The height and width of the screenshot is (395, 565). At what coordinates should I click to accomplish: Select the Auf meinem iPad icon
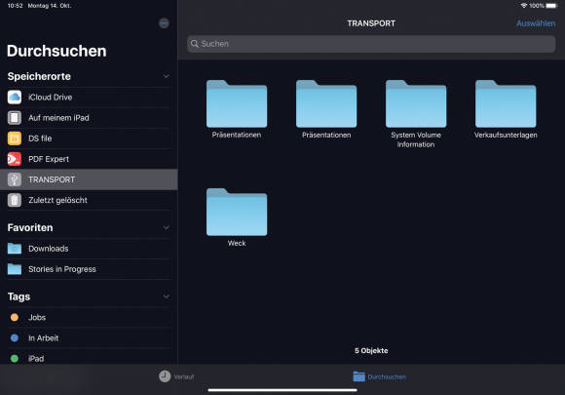[x=15, y=118]
